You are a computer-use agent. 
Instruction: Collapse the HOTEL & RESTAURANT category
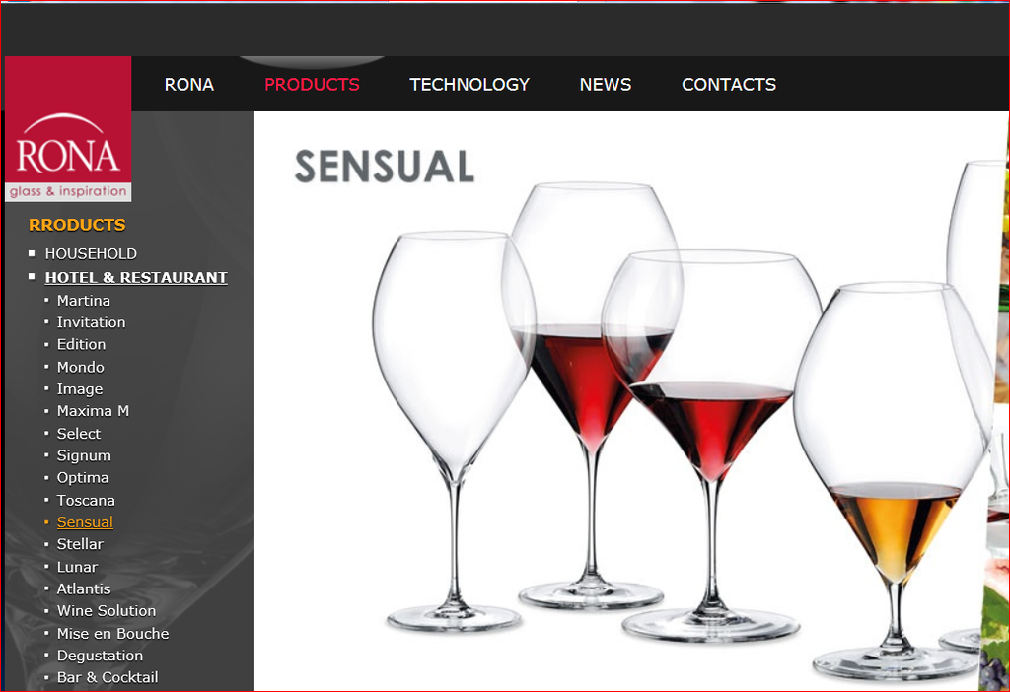click(x=136, y=277)
